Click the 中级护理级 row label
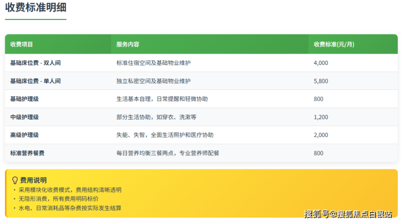This screenshot has width=401, height=223. [24, 117]
